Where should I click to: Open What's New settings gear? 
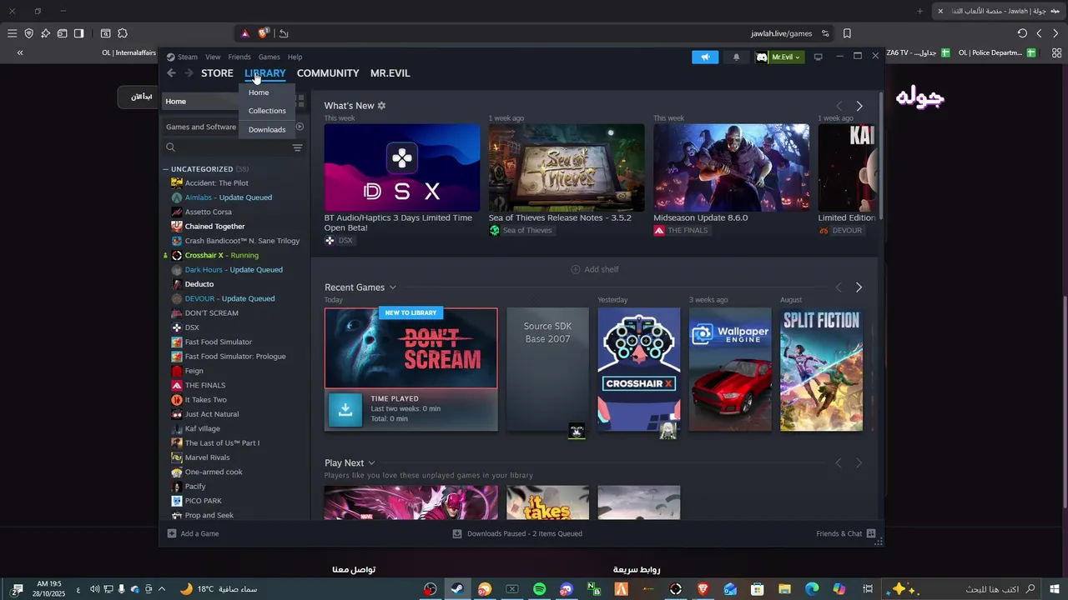pos(382,106)
